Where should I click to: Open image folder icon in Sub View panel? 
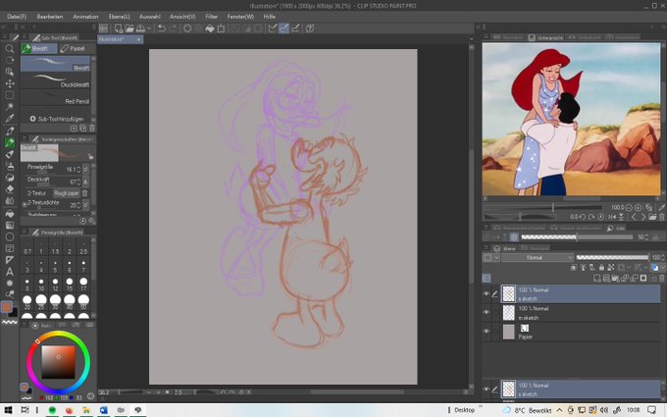[653, 217]
